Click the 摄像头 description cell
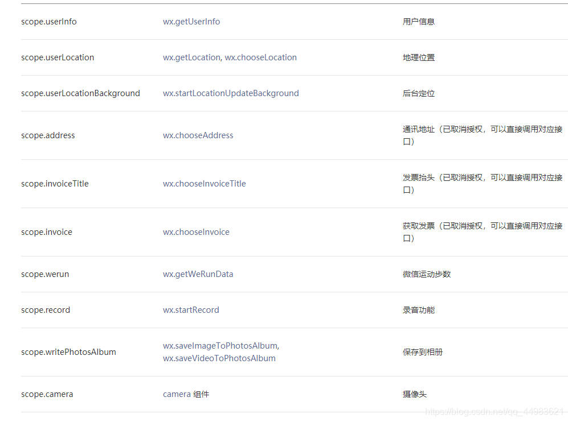 click(x=415, y=394)
